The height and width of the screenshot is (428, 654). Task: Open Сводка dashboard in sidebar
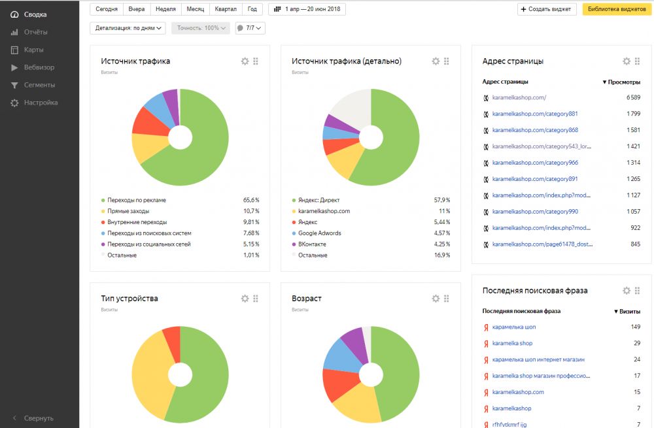click(x=35, y=14)
